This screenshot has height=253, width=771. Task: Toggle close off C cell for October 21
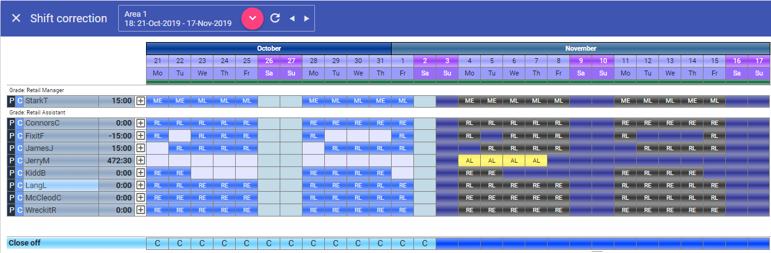(x=157, y=243)
